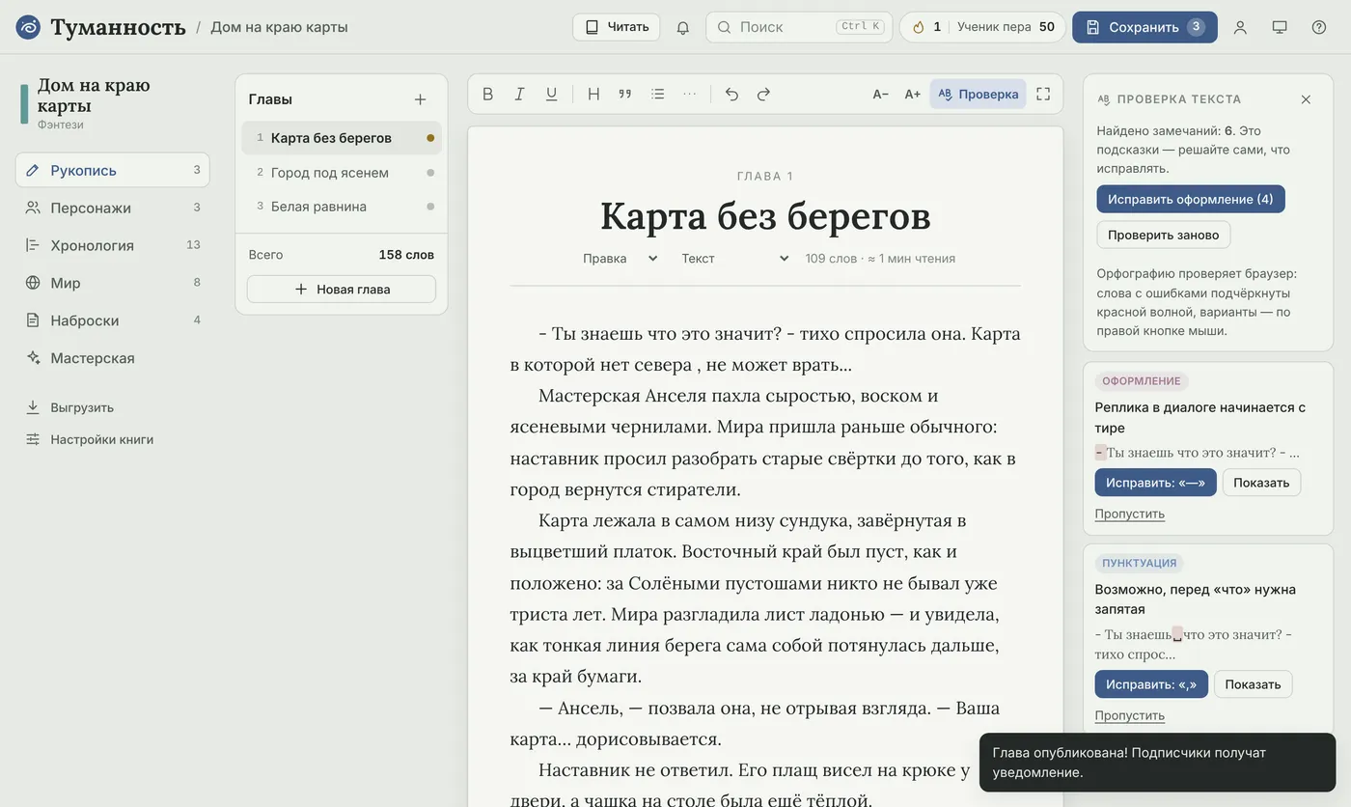Enter fullscreen editor mode
Image resolution: width=1351 pixels, height=807 pixels.
pos(1043,94)
